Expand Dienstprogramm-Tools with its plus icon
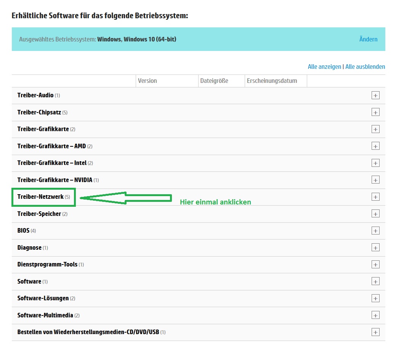Viewport: 396px width, 344px height. pyautogui.click(x=375, y=265)
